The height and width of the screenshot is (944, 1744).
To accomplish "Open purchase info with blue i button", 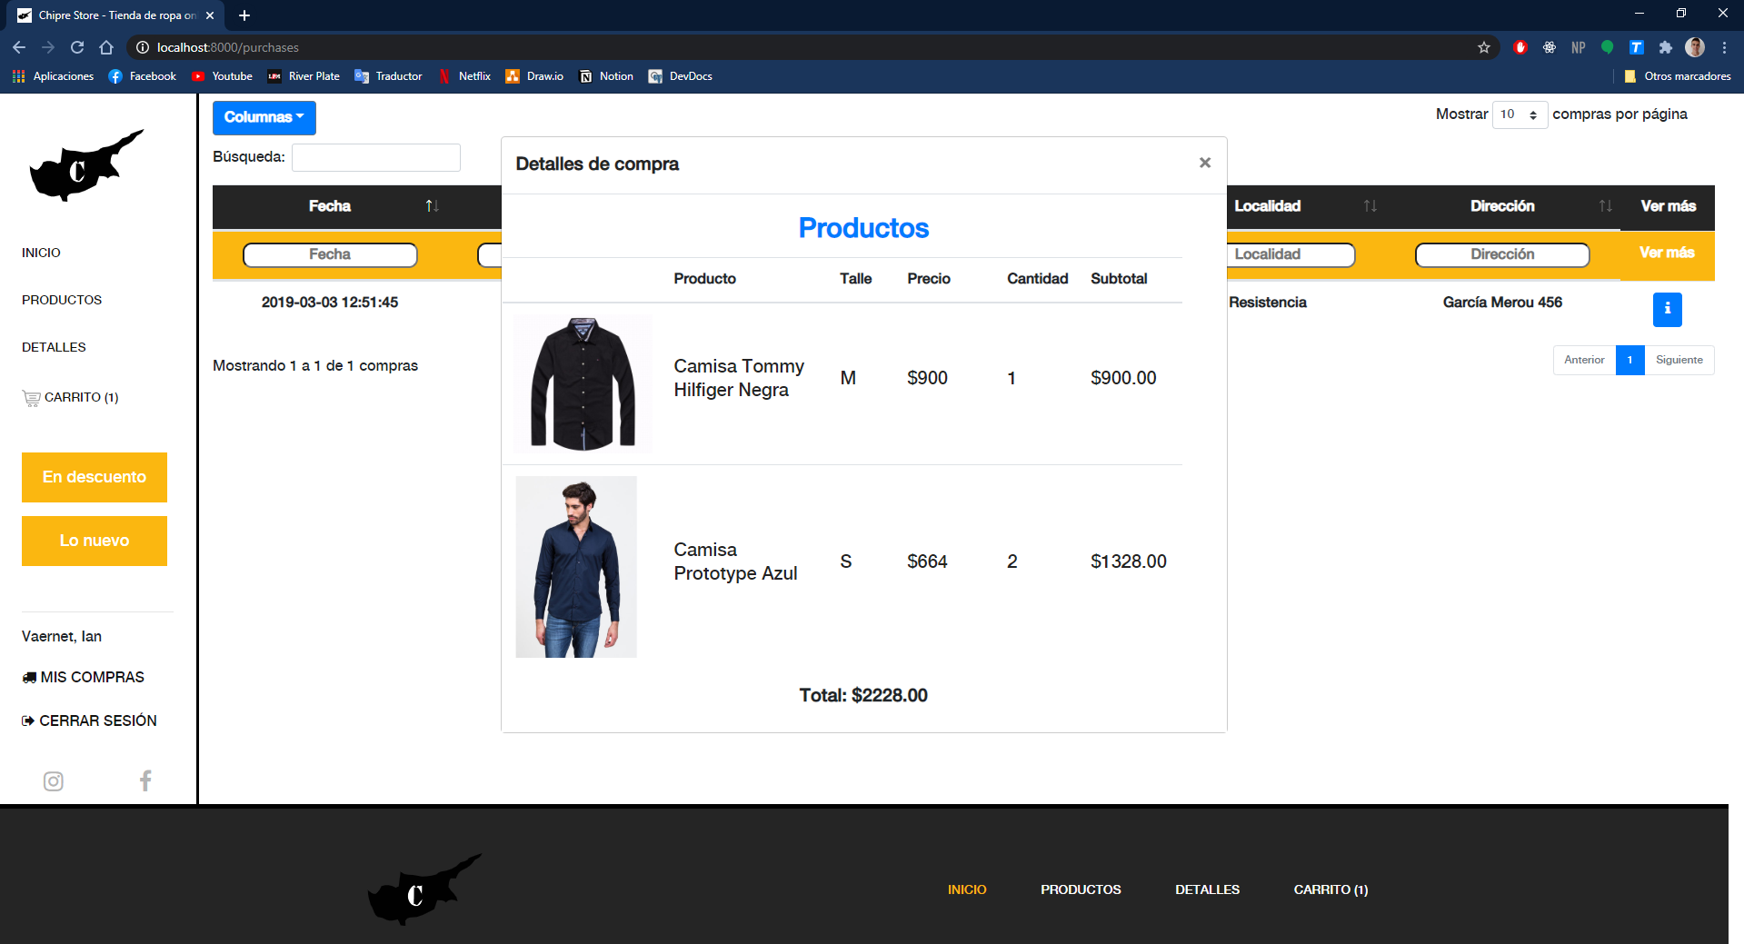I will [1667, 309].
